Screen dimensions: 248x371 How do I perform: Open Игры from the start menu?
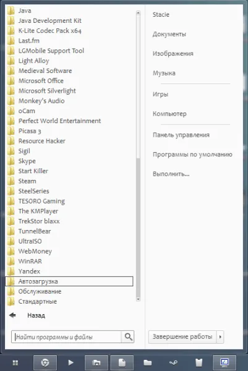160,95
